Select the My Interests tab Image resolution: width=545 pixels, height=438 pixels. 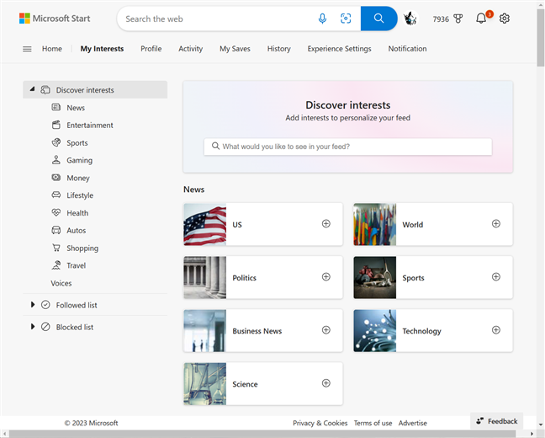pyautogui.click(x=102, y=49)
